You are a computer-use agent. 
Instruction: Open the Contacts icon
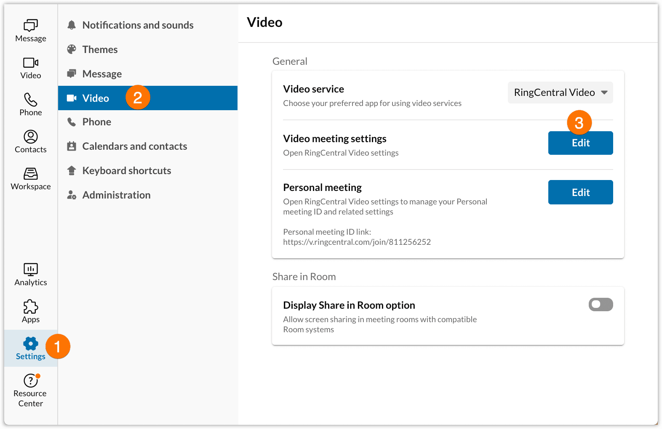coord(31,142)
